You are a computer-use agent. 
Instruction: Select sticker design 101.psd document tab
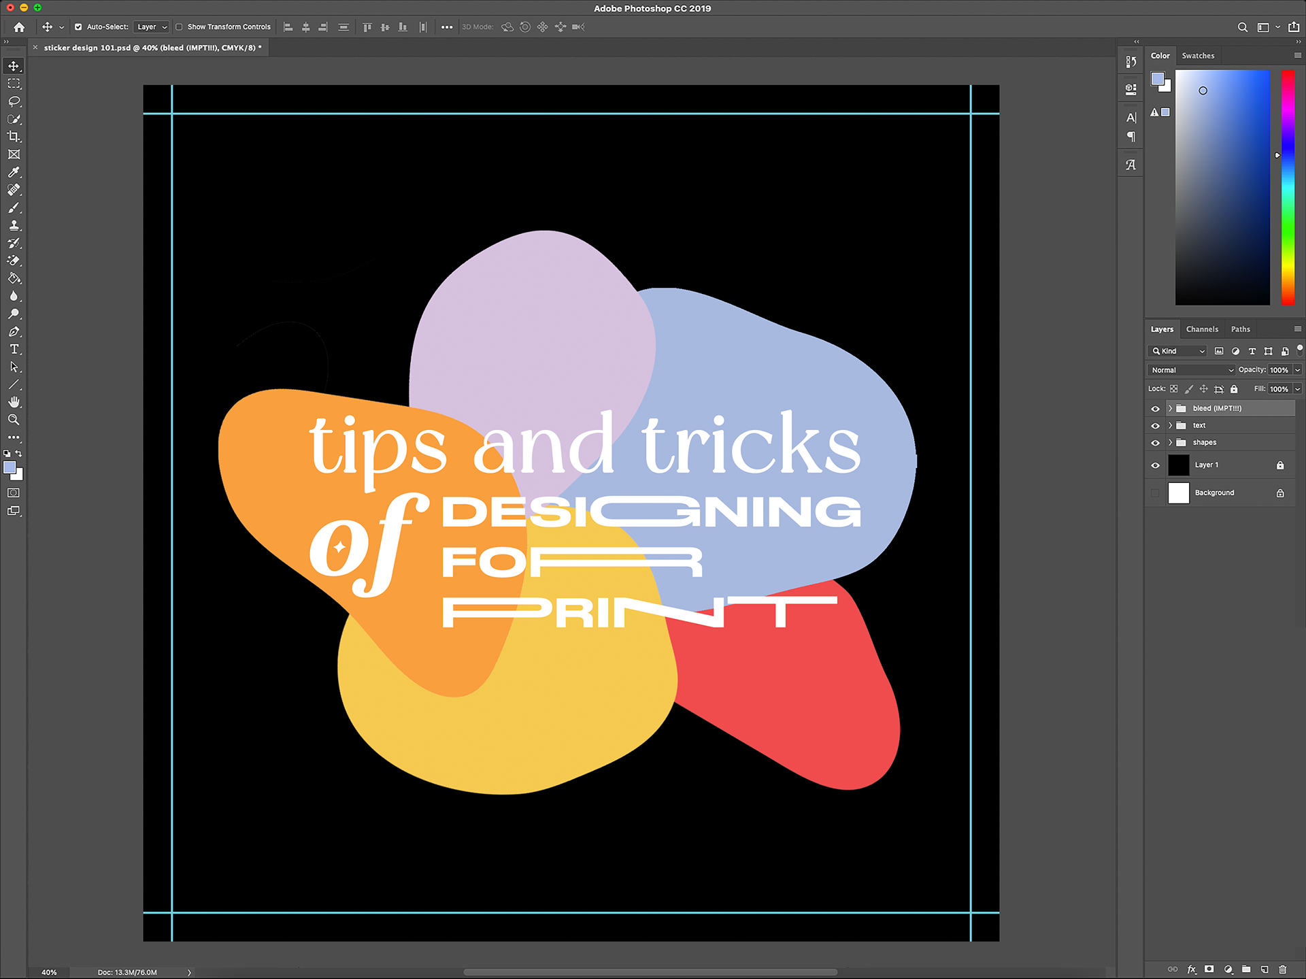point(149,48)
